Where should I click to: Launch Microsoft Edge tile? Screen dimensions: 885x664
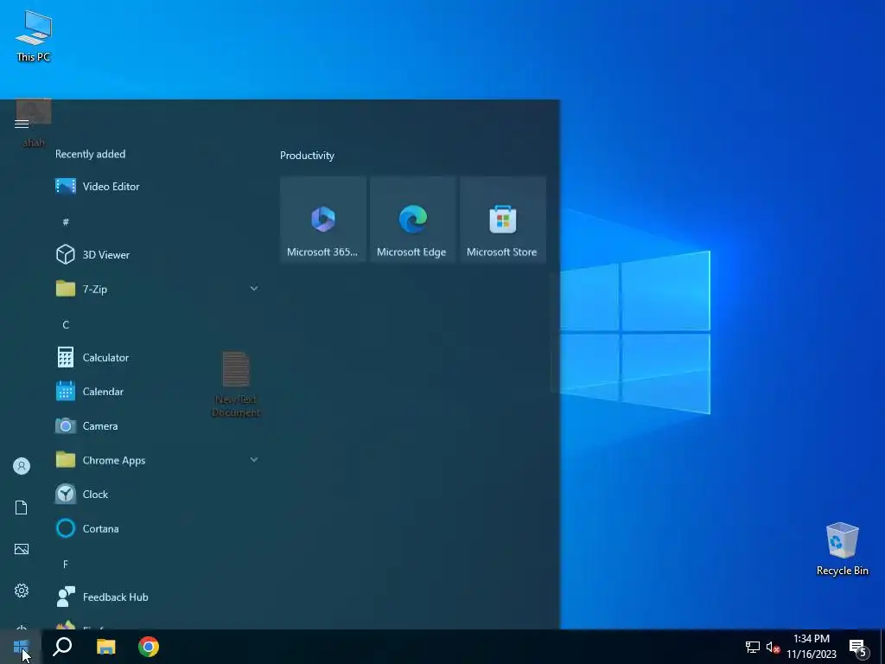[x=412, y=220]
